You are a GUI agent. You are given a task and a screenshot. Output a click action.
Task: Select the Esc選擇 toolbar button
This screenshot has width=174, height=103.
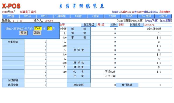tap(146, 16)
